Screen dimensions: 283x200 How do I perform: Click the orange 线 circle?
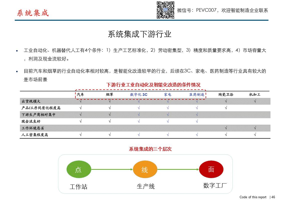click(145, 170)
